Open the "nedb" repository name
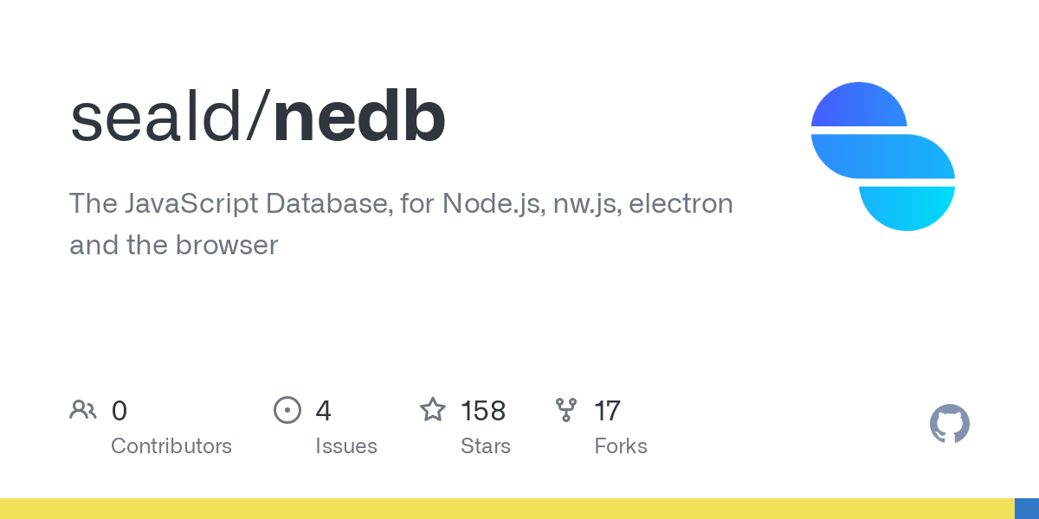Image resolution: width=1039 pixels, height=519 pixels. coord(359,118)
